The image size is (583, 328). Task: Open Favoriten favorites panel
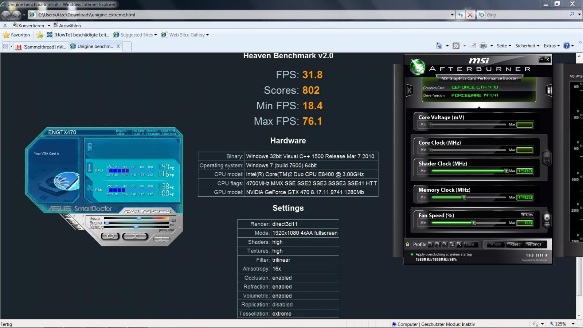point(16,35)
